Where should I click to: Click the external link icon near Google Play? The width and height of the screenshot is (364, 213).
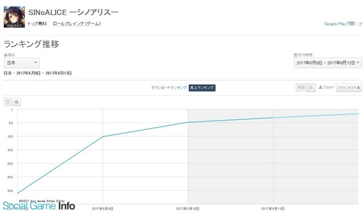[360, 24]
